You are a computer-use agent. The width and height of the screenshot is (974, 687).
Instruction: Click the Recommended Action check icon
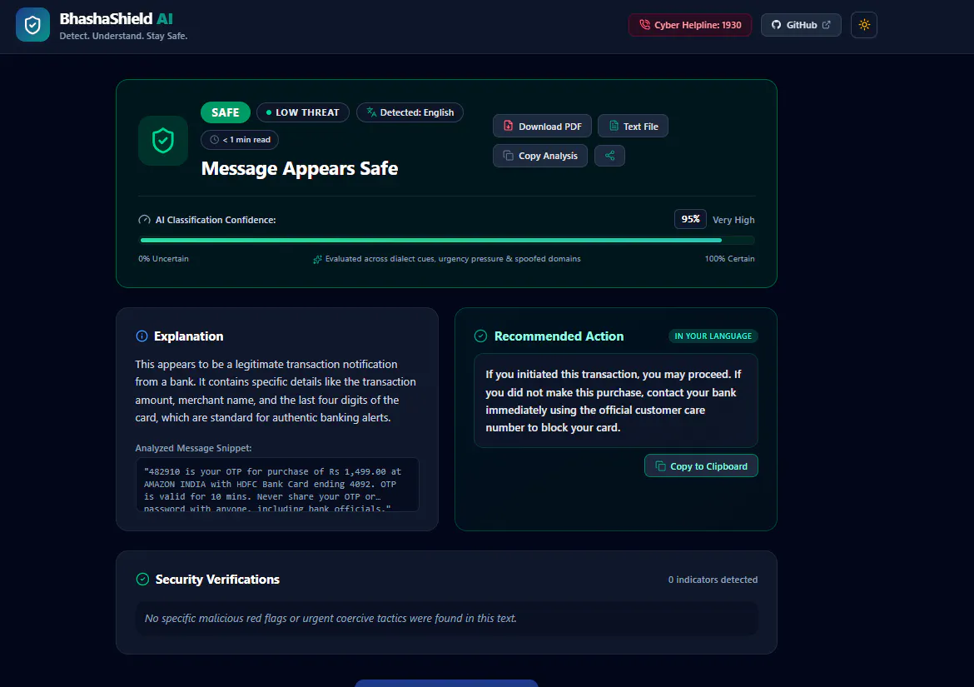[481, 336]
